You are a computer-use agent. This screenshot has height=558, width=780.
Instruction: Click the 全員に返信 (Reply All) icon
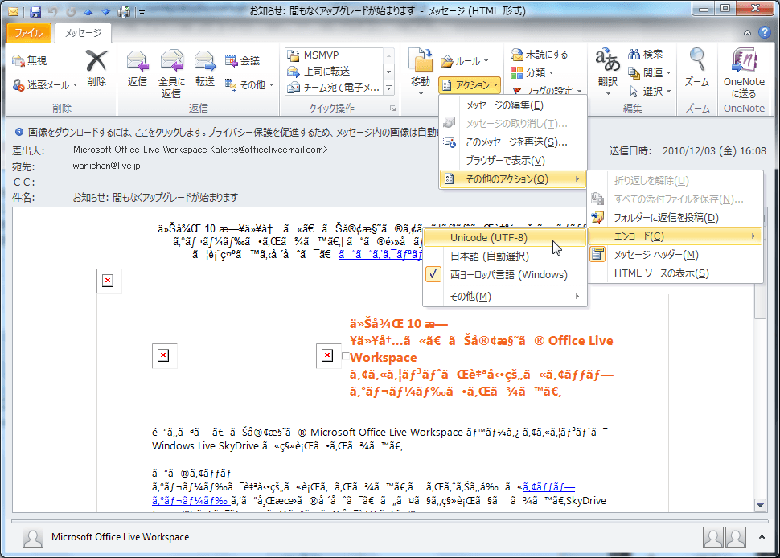[171, 74]
